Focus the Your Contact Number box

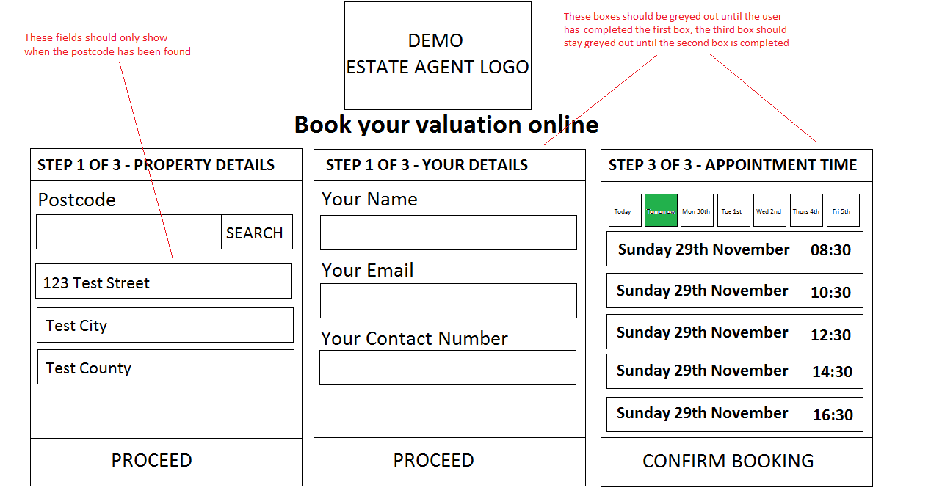tap(448, 368)
